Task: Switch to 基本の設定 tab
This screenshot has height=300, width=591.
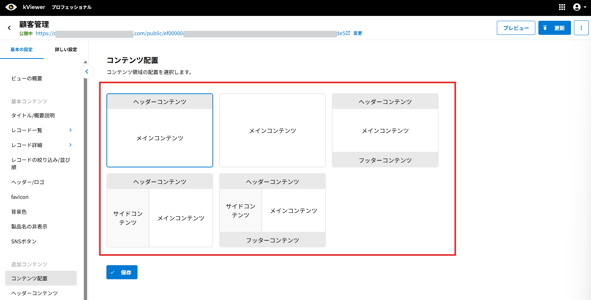Action: (x=22, y=50)
